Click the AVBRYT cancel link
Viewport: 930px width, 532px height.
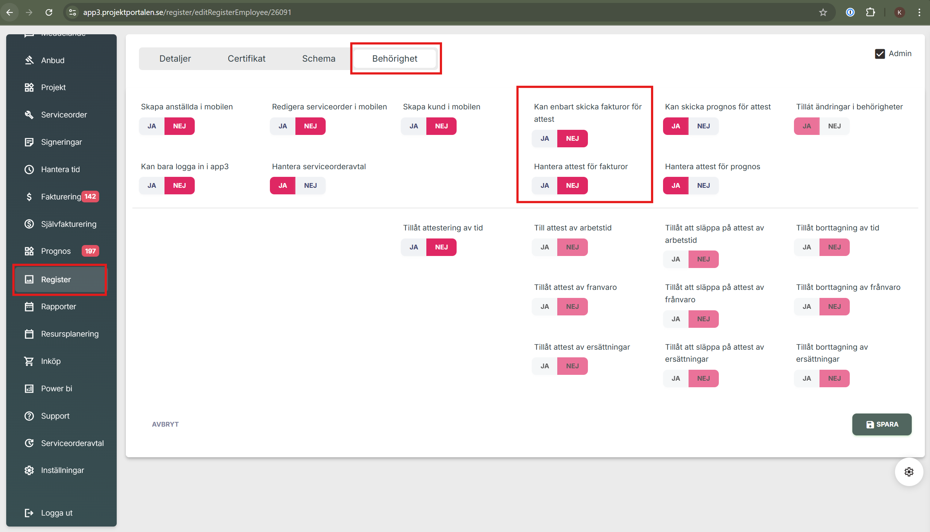click(165, 424)
